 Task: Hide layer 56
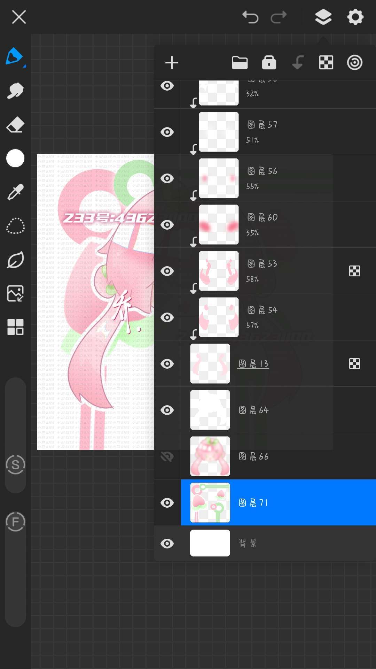(167, 178)
